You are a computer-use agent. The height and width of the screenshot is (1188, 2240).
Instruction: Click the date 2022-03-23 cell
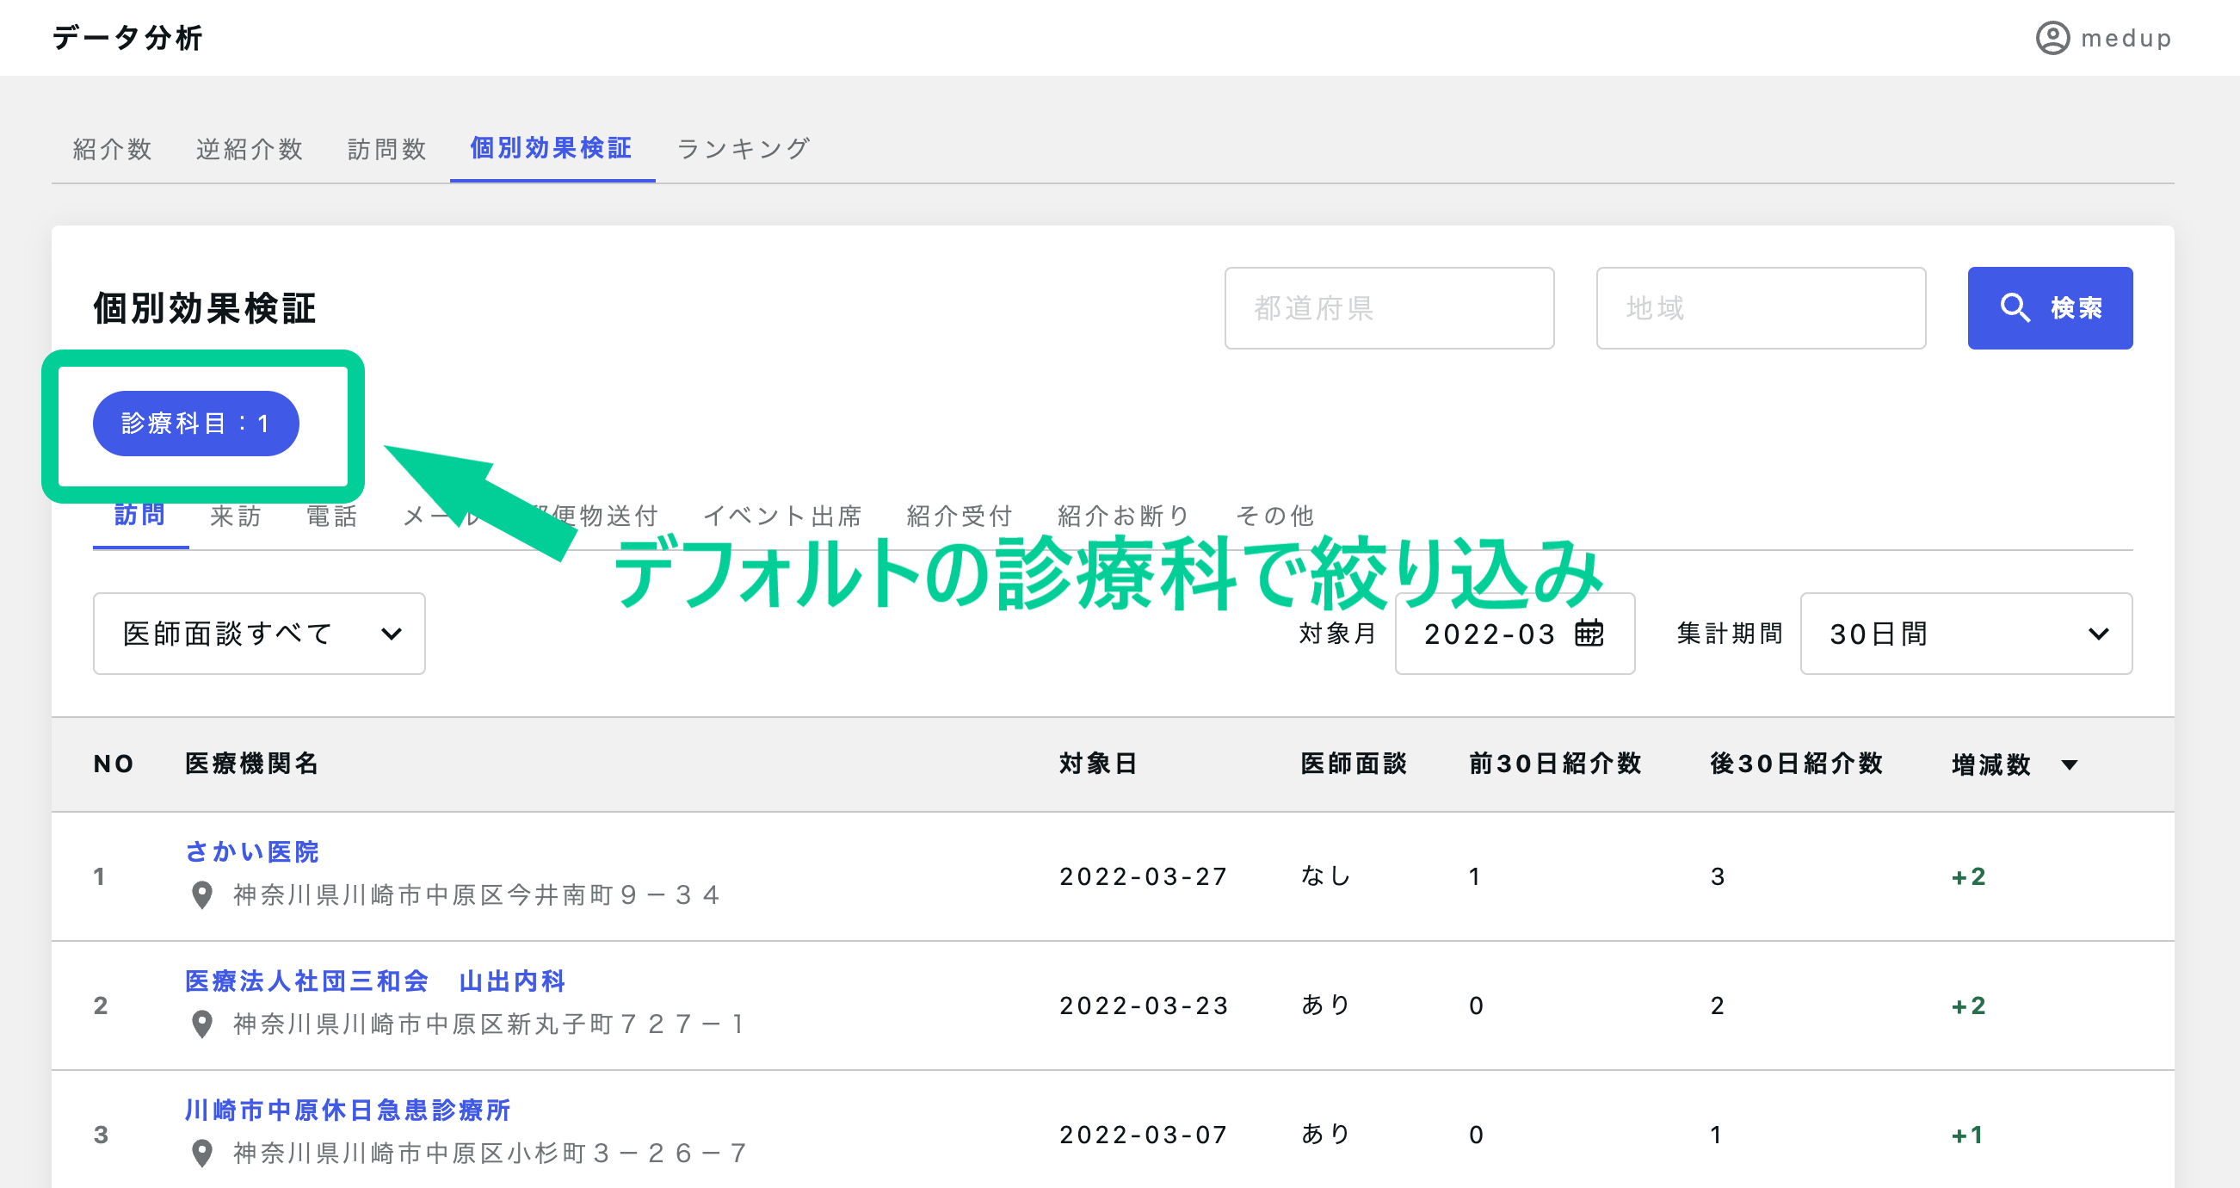1143,1005
